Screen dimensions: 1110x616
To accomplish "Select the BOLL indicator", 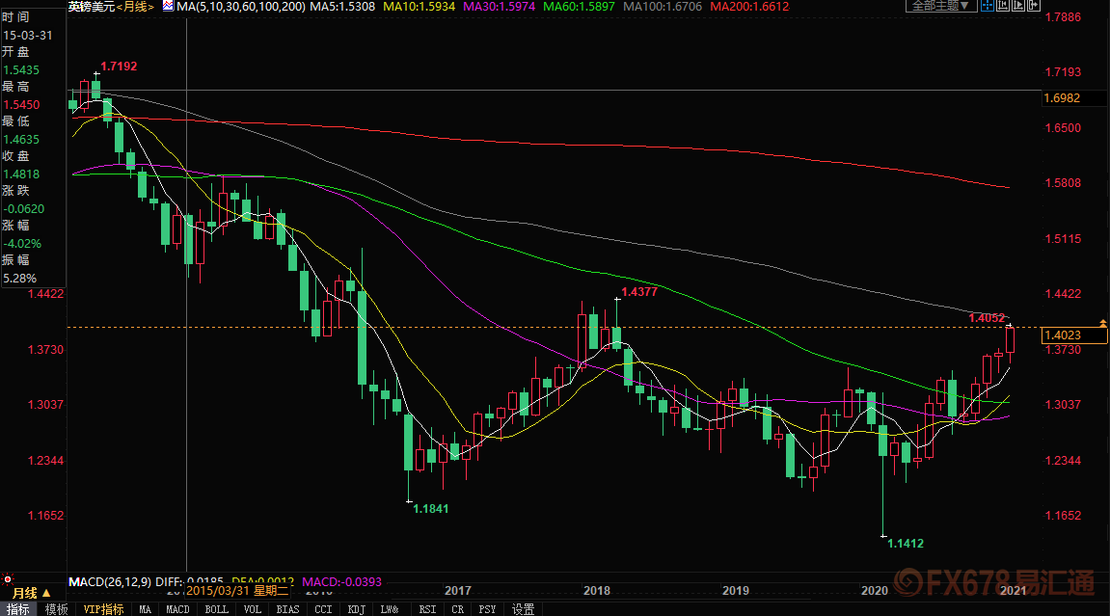I will click(217, 609).
